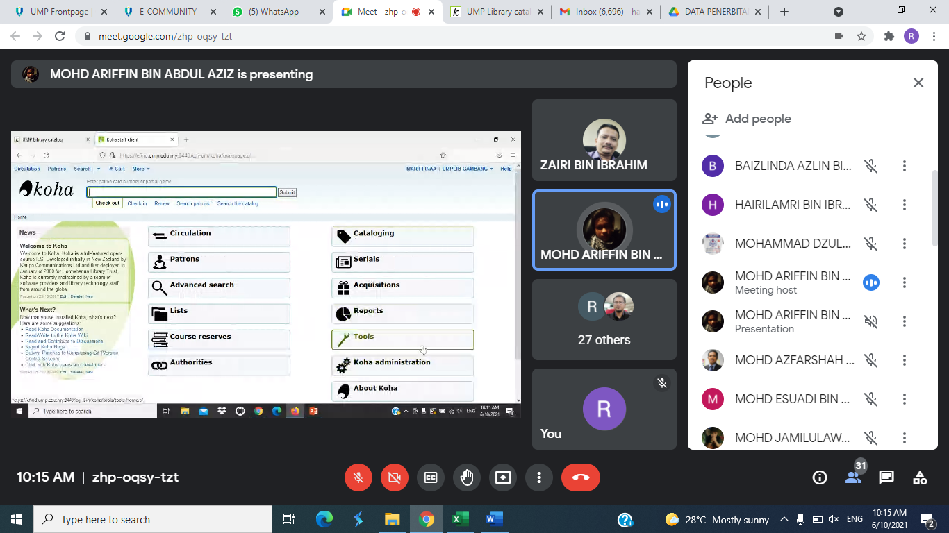The width and height of the screenshot is (949, 533).
Task: Click muted mic icon beside HAIRILAMRI
Action: coord(870,205)
